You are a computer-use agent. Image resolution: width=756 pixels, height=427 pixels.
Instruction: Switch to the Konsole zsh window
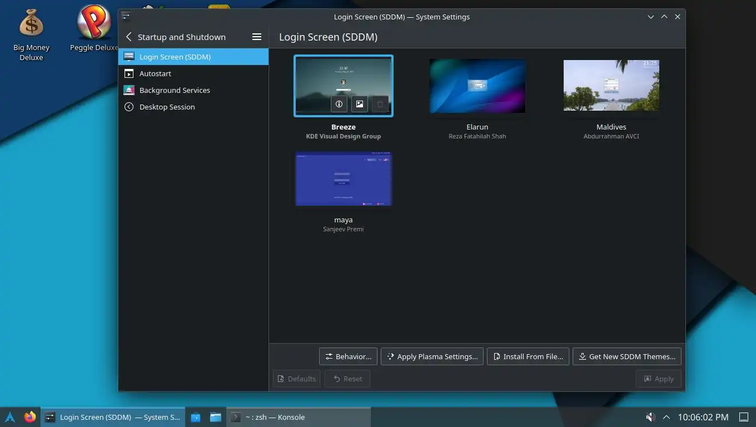pyautogui.click(x=299, y=417)
